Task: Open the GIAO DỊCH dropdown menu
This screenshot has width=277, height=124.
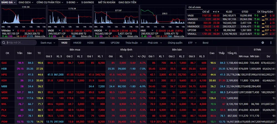Action: tap(26, 2)
